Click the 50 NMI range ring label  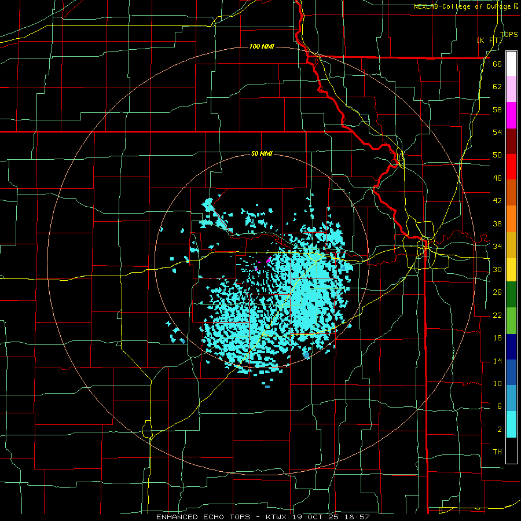tap(262, 153)
